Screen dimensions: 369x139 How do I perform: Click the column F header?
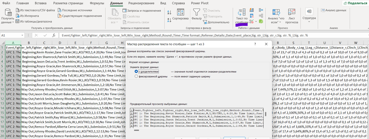click(x=91, y=43)
